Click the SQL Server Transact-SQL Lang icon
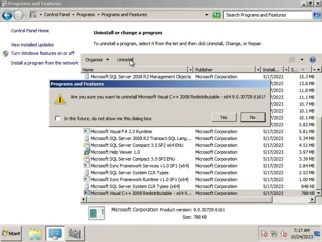The width and height of the screenshot is (322, 242). coord(87,138)
